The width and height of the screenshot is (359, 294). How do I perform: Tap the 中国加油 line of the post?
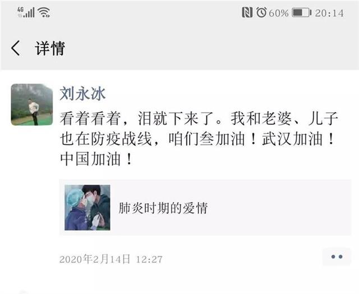click(96, 160)
